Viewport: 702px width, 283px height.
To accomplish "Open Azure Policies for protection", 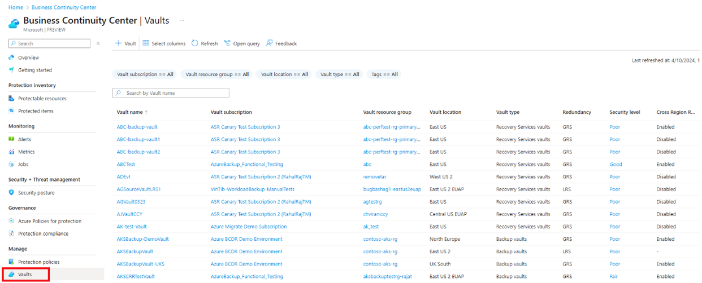I will (x=49, y=221).
